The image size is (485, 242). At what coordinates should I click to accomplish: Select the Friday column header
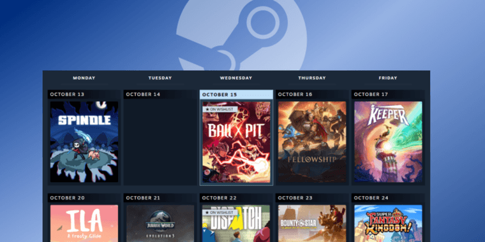[388, 78]
